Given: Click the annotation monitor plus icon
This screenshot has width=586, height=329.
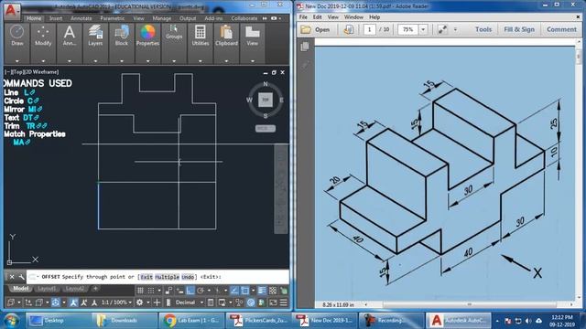Looking at the screenshot, I should (157, 302).
